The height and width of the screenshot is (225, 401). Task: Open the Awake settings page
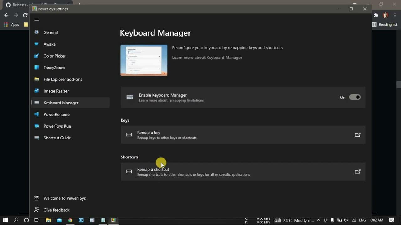tap(49, 44)
